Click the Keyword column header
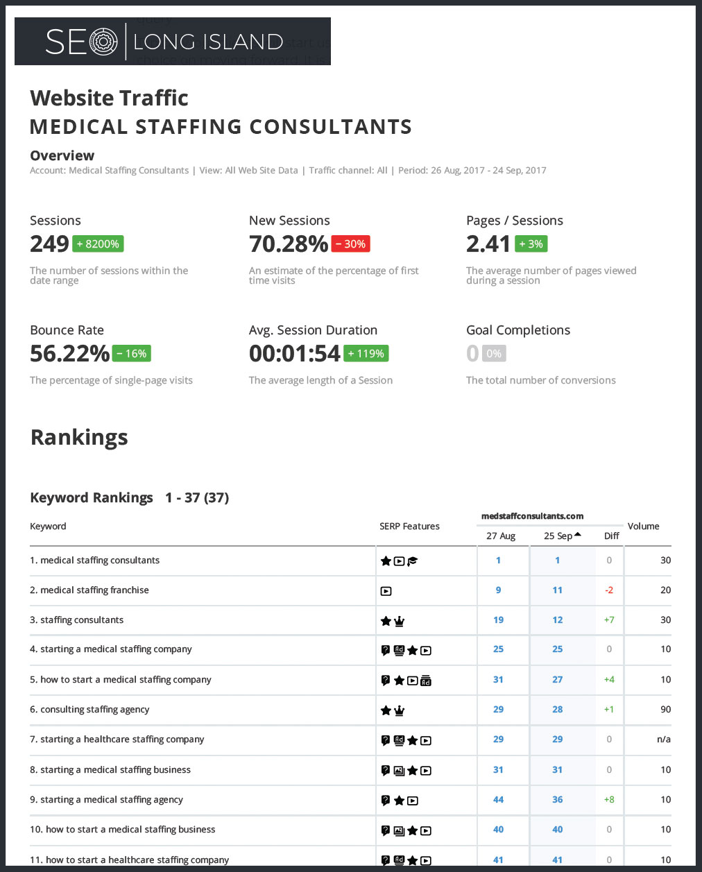 pos(48,527)
